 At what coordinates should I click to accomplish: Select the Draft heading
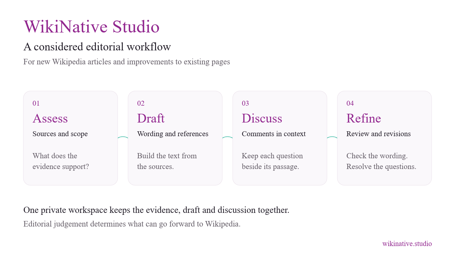click(x=151, y=118)
